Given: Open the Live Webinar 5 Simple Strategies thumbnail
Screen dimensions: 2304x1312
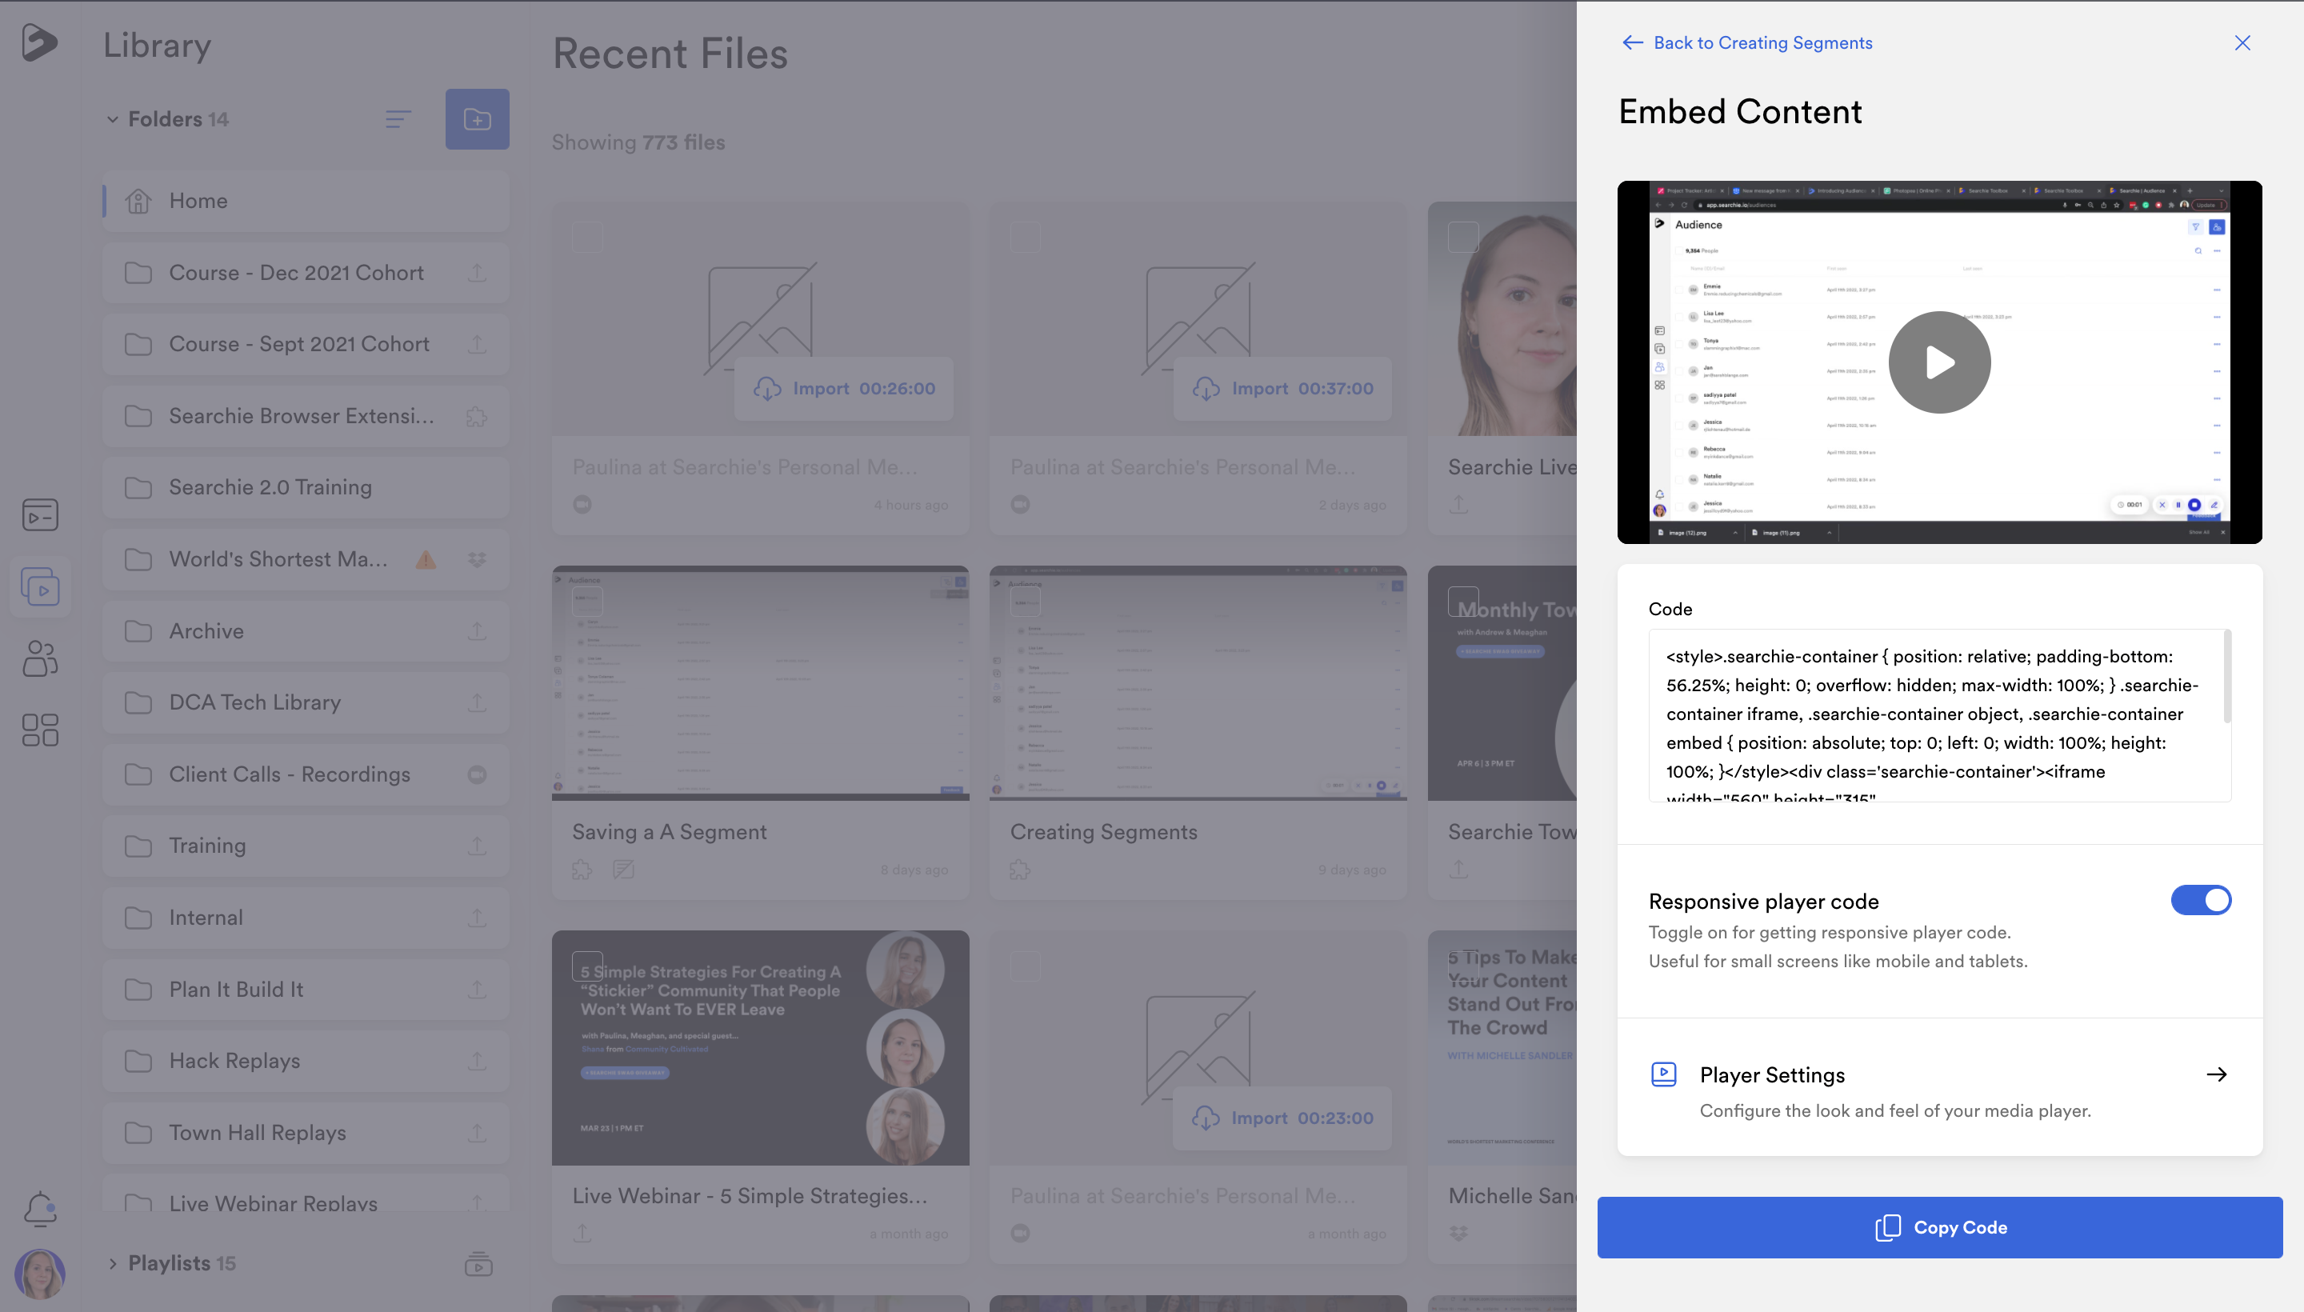Looking at the screenshot, I should point(761,1048).
